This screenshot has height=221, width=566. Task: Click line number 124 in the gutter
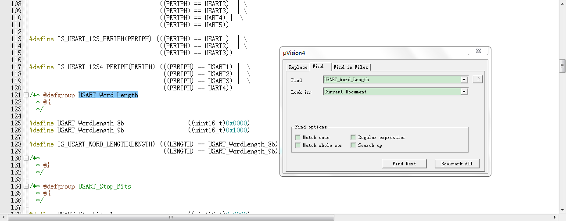tap(16, 116)
